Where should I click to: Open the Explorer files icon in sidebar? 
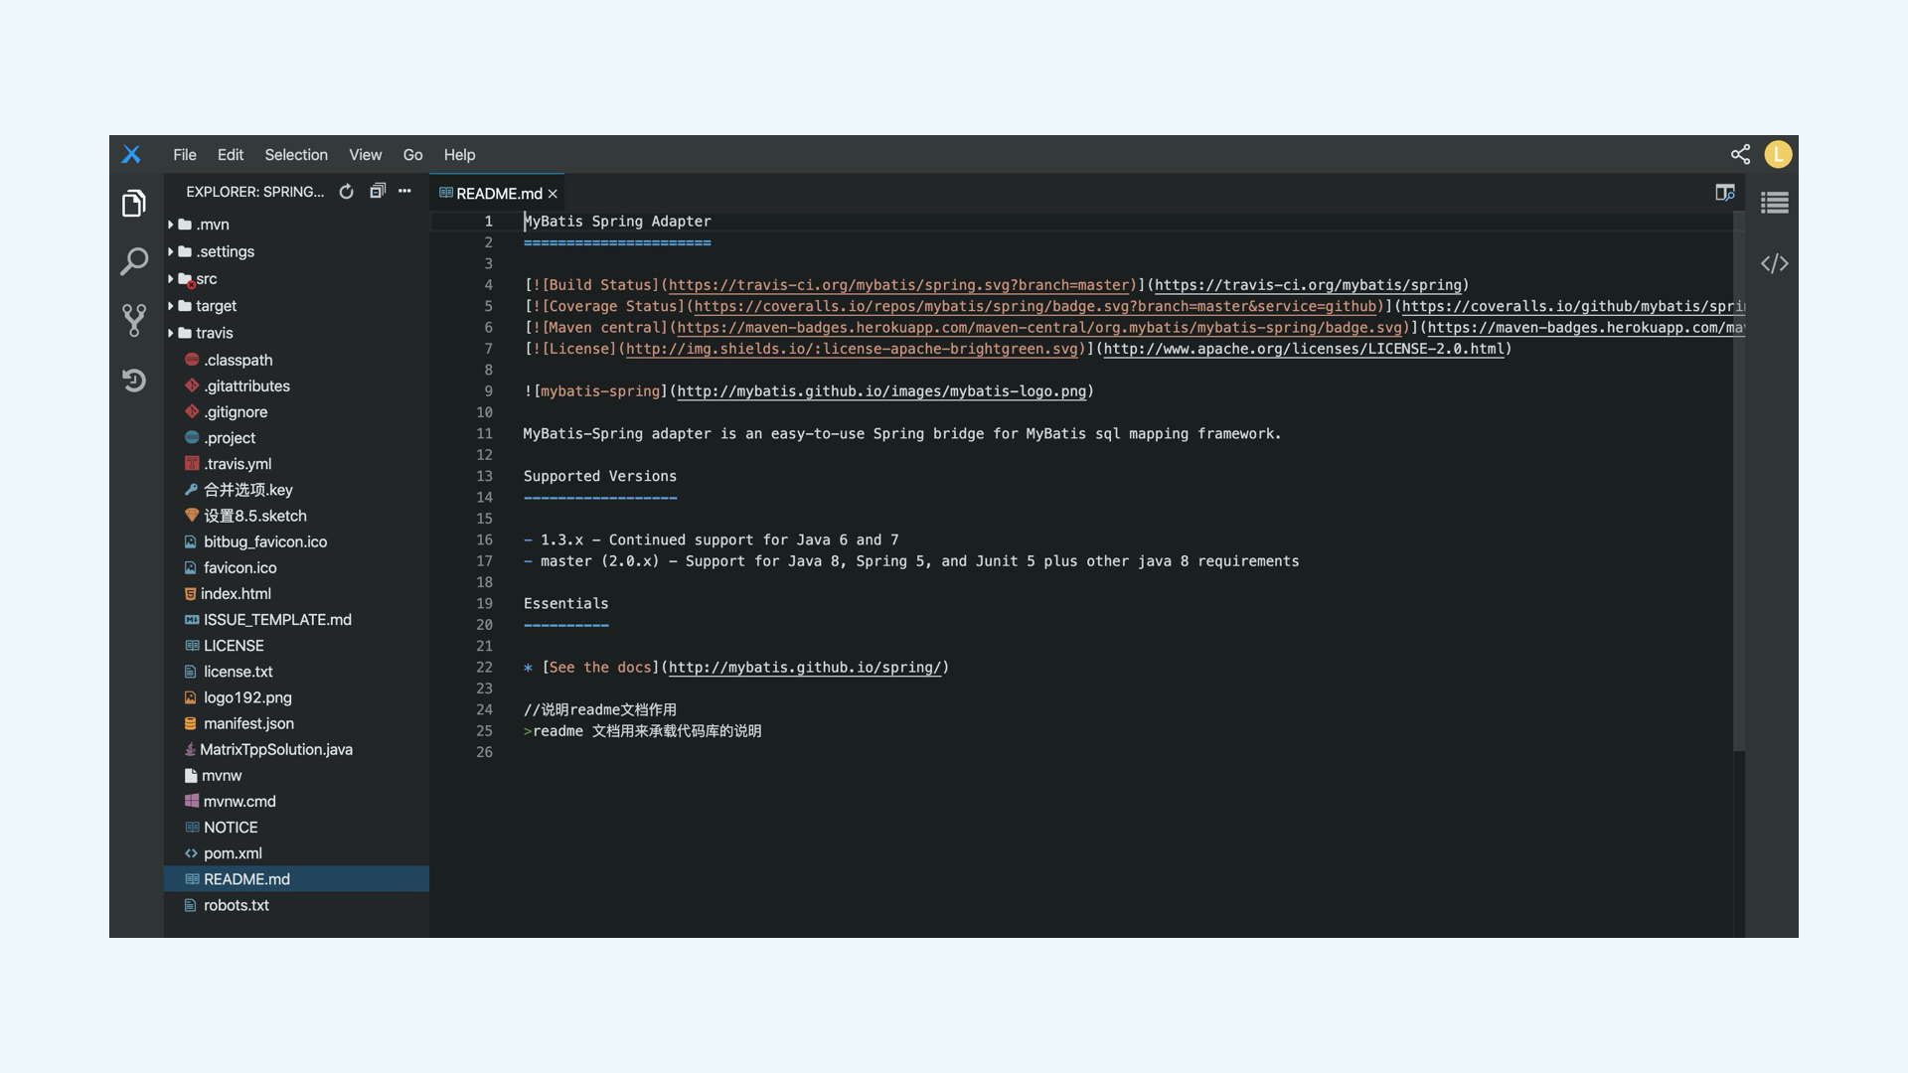tap(134, 203)
